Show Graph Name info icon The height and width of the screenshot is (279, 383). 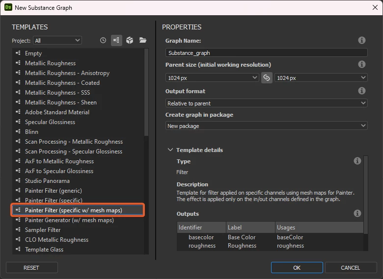(362, 40)
